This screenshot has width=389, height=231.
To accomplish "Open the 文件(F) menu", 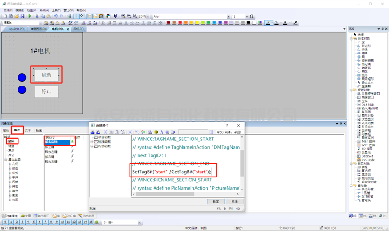I will [x=8, y=10].
